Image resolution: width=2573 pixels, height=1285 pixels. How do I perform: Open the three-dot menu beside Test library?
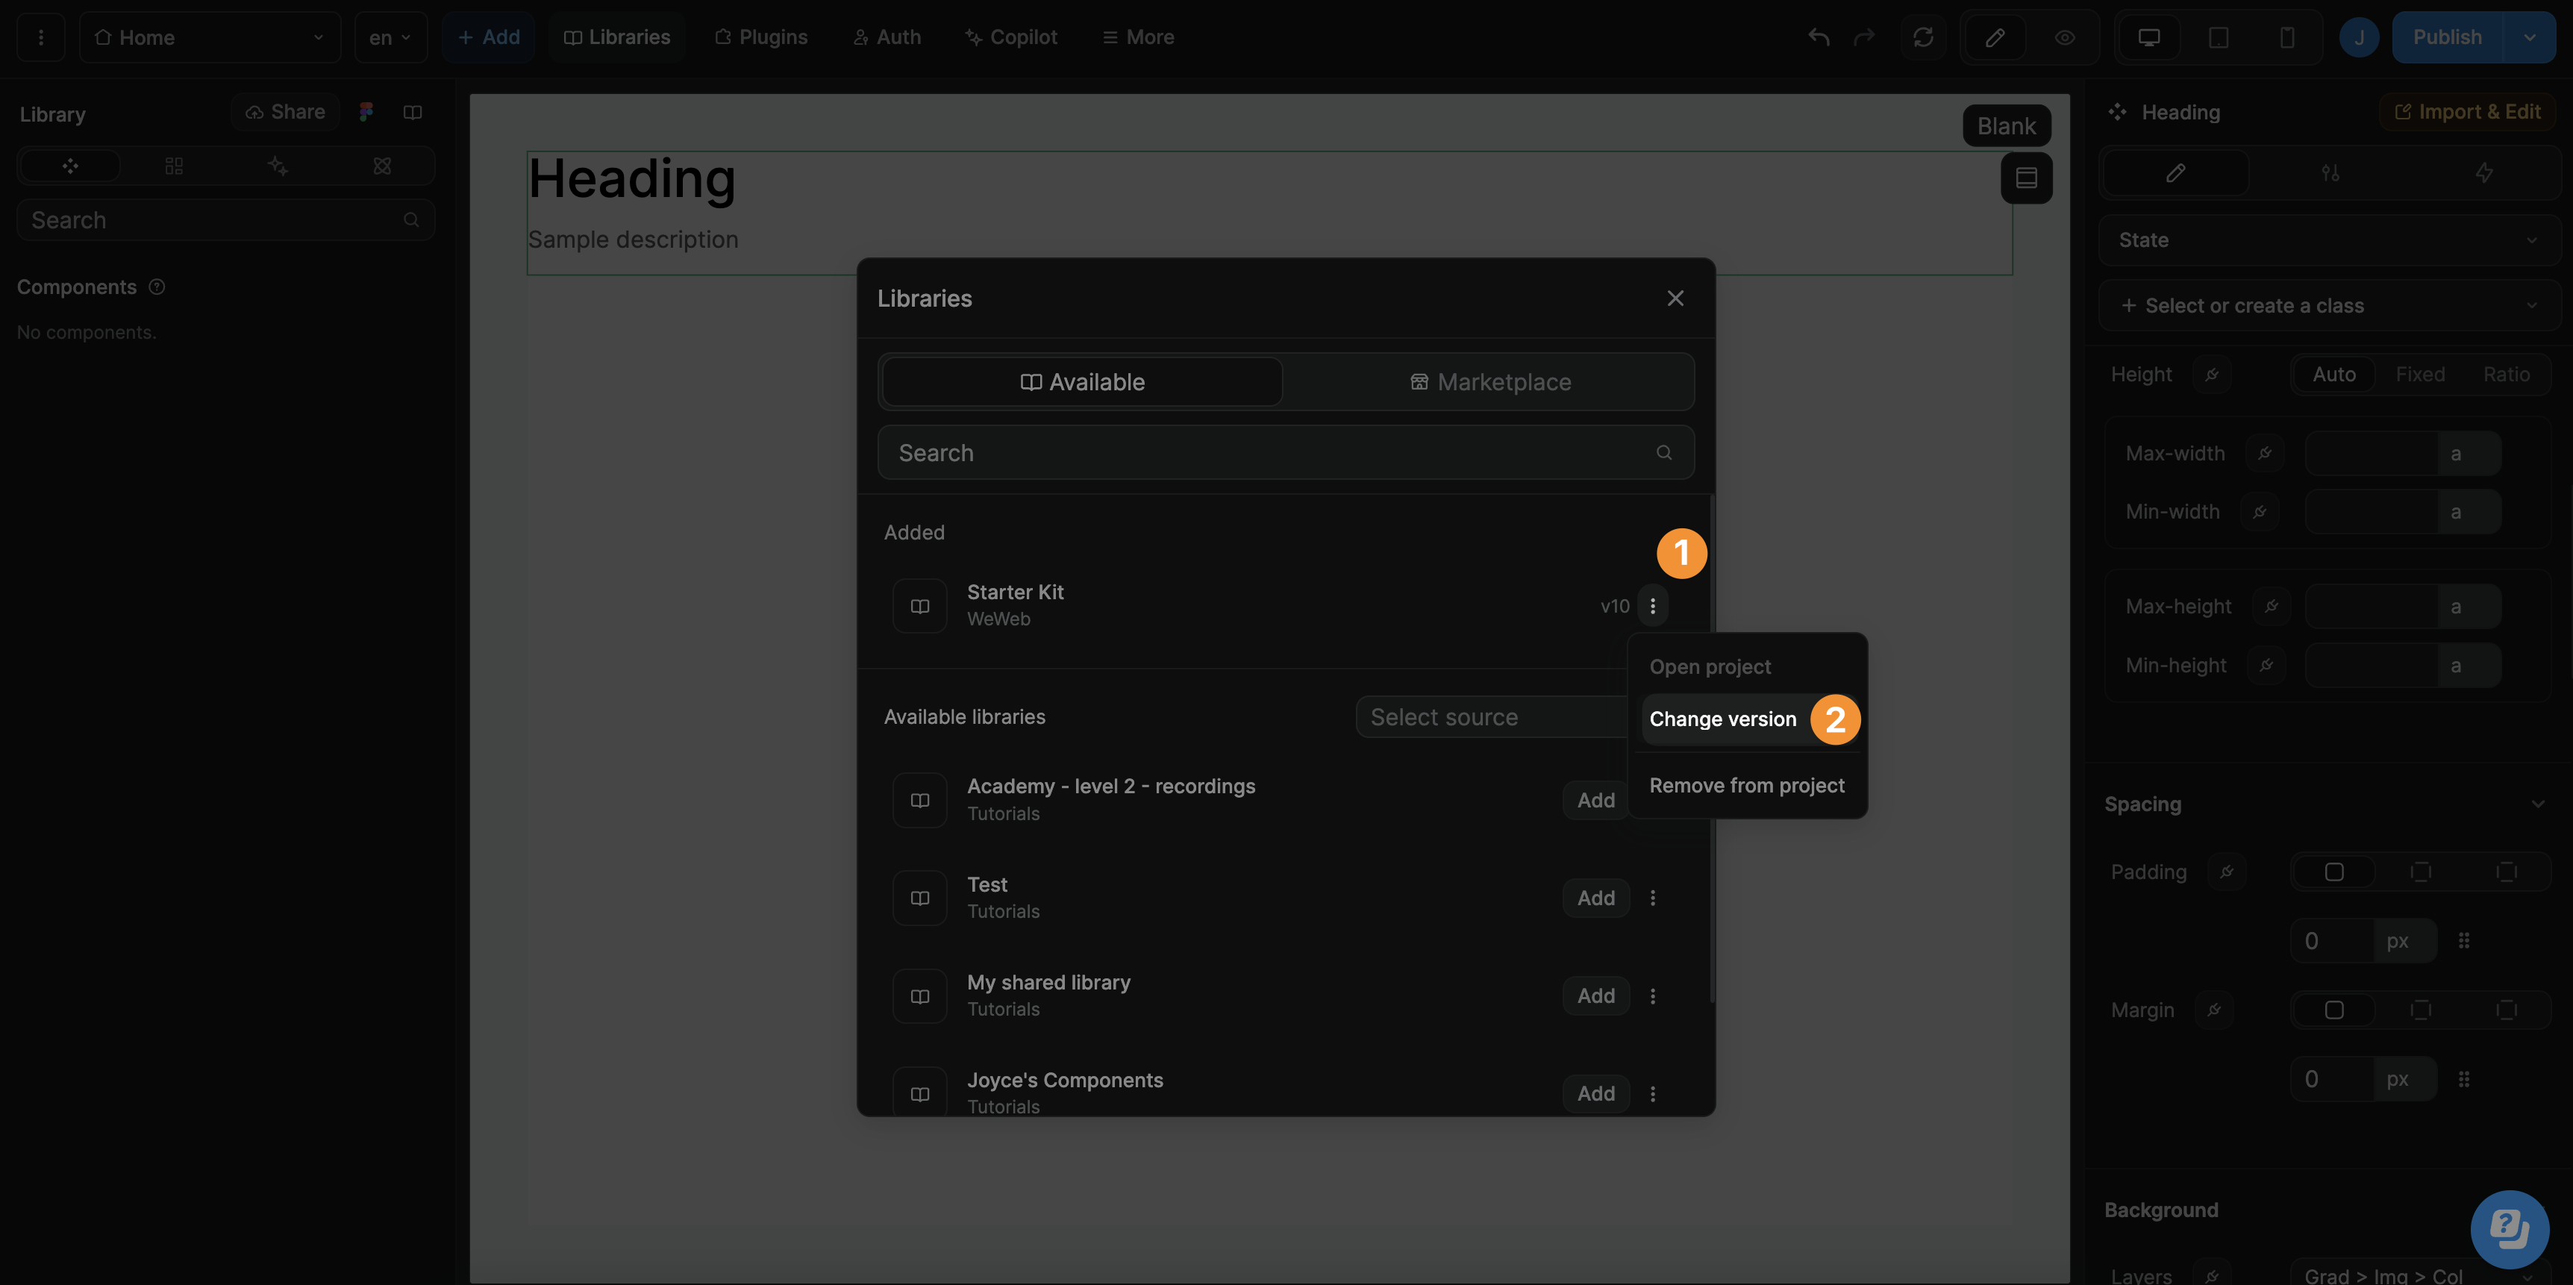pos(1652,898)
